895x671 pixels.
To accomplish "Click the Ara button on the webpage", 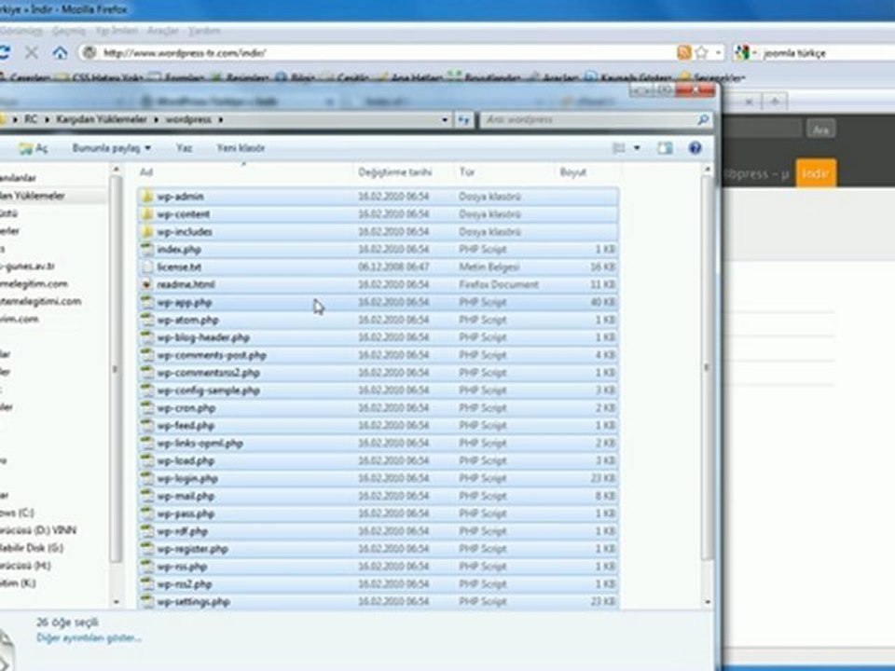I will point(820,130).
